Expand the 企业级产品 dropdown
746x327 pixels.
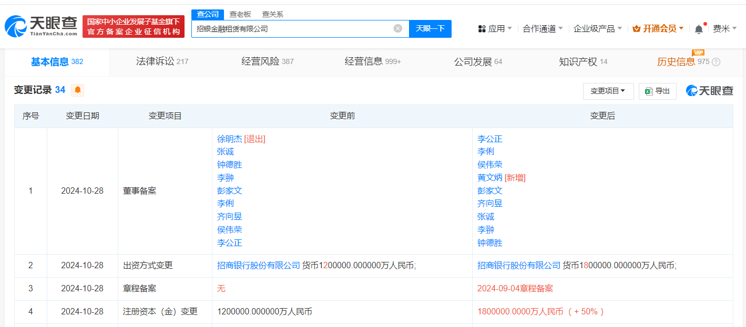pyautogui.click(x=598, y=29)
